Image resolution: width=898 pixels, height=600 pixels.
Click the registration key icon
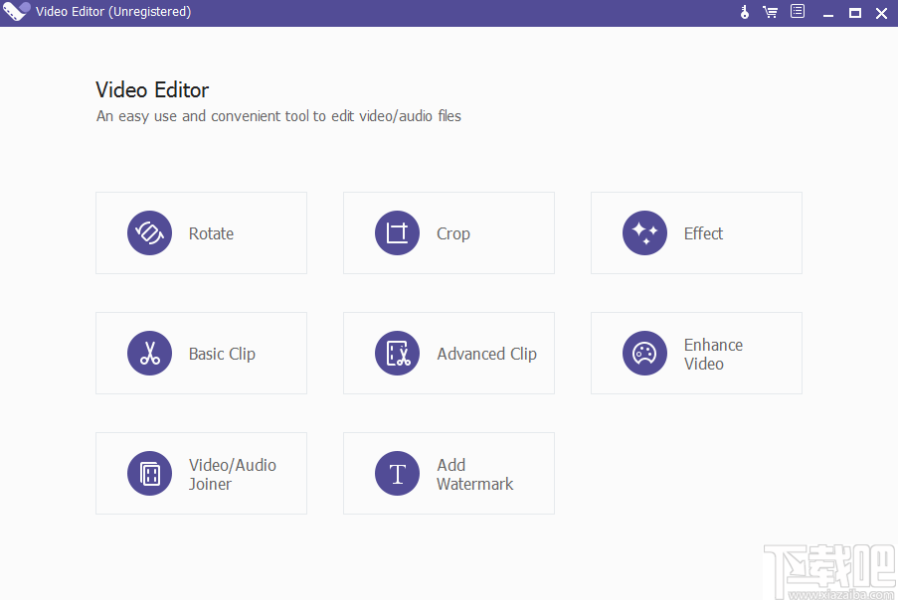pyautogui.click(x=744, y=12)
